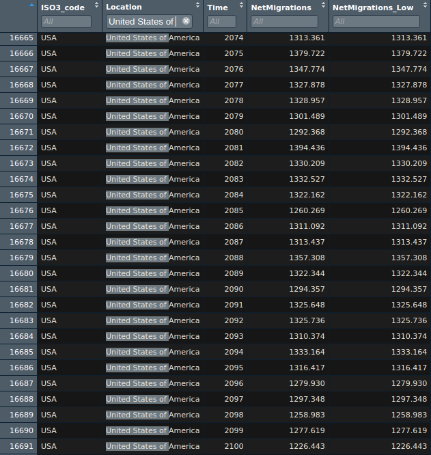
Task: Sort by ISO3_code column arrows
Action: pyautogui.click(x=96, y=7)
